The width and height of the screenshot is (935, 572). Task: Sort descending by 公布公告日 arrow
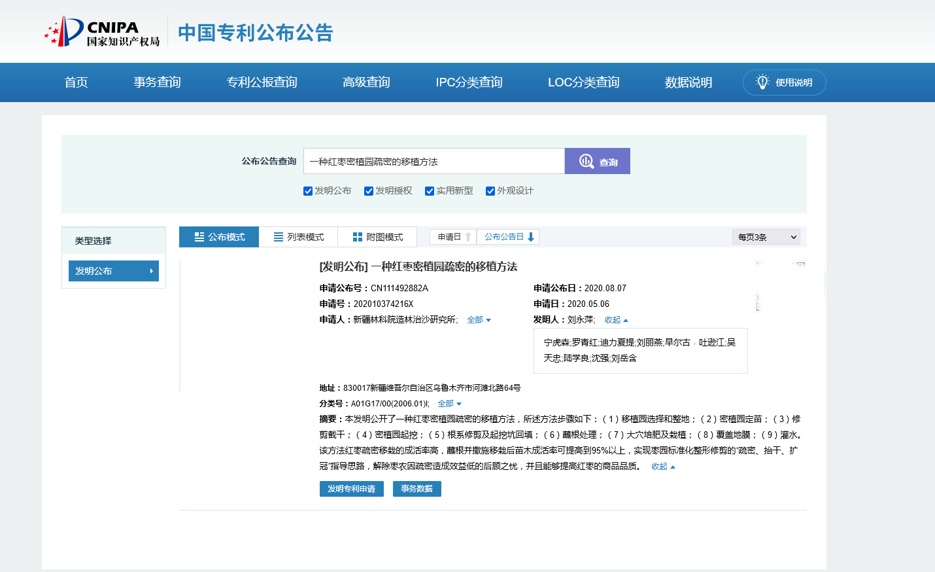pyautogui.click(x=531, y=237)
